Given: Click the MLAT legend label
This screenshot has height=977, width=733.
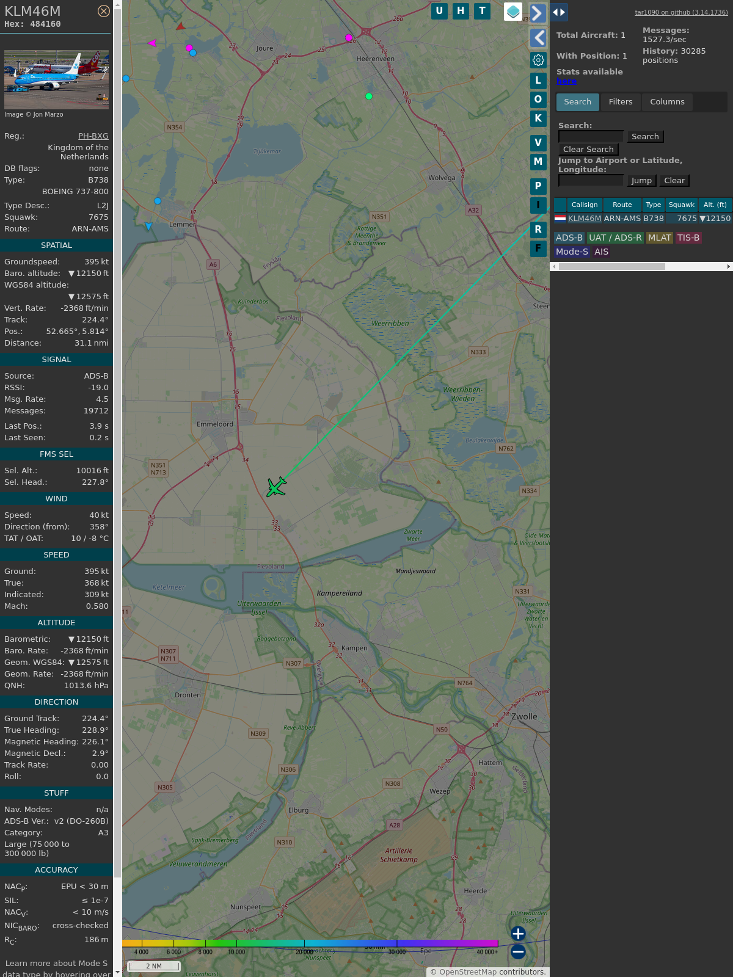Looking at the screenshot, I should [660, 238].
